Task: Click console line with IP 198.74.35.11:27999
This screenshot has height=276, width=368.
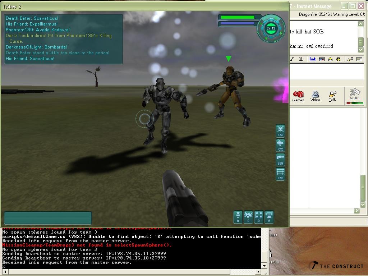Action: coord(84,254)
